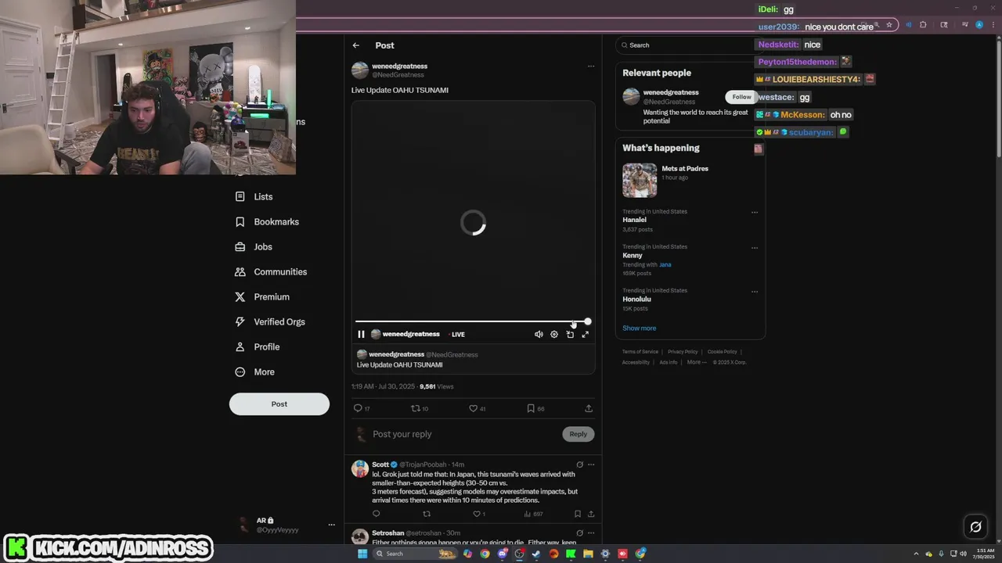Open Steam from the taskbar
This screenshot has width=1002, height=563.
pos(536,554)
